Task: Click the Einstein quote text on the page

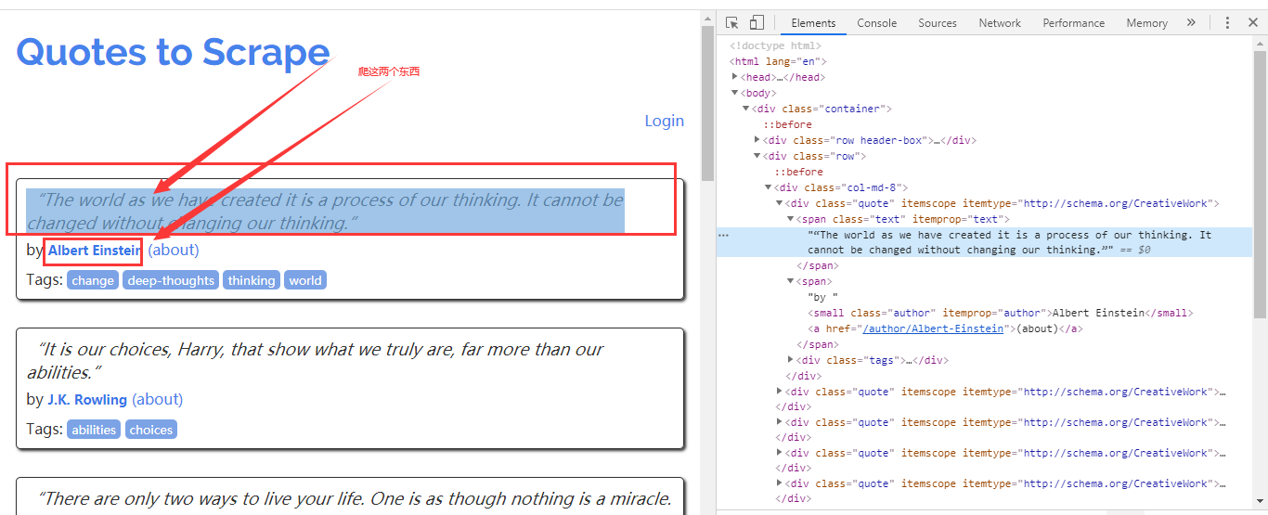Action: [x=325, y=212]
